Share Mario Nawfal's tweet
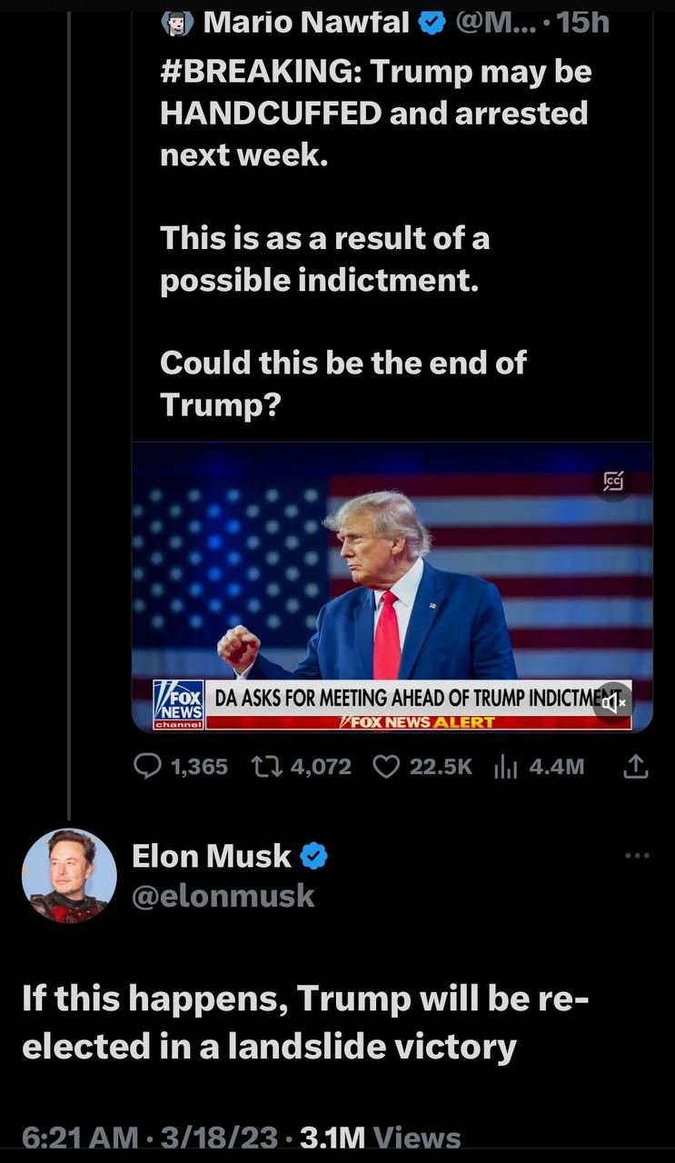This screenshot has height=1163, width=675. click(636, 768)
